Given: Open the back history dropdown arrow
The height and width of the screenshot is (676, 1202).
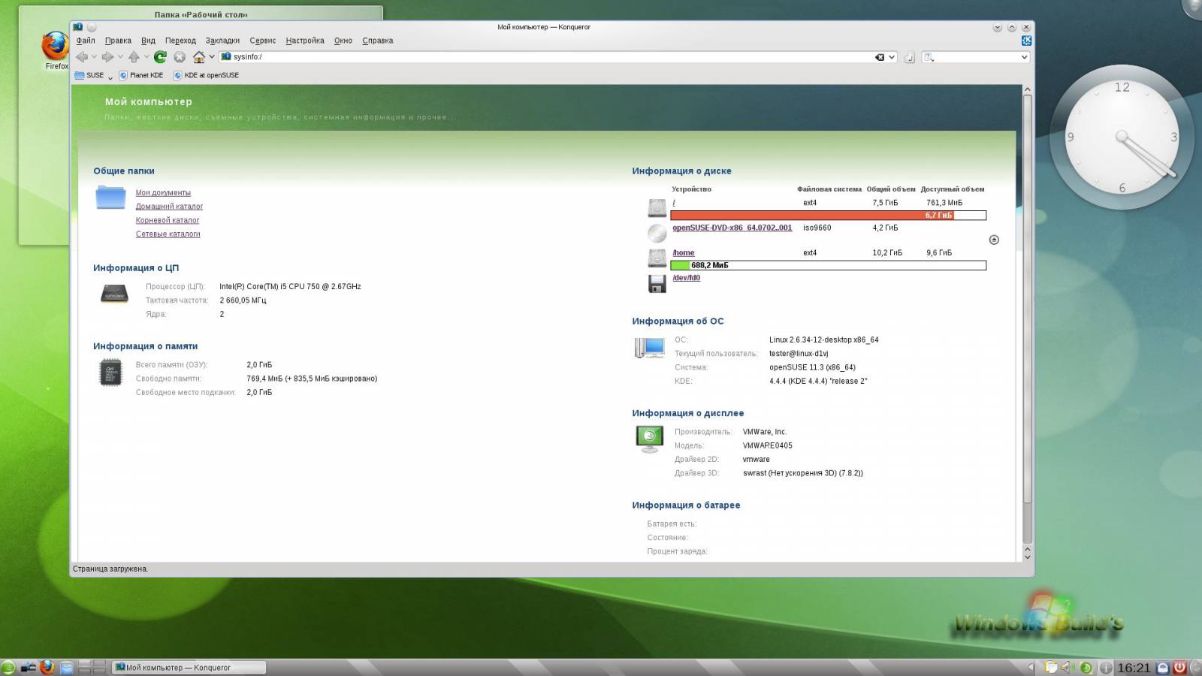Looking at the screenshot, I should tap(94, 57).
